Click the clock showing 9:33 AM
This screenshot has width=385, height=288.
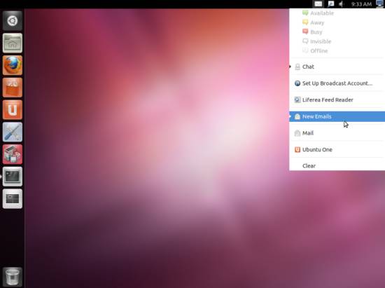pos(361,4)
